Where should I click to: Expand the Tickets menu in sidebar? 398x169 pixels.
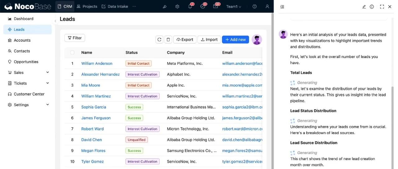[27, 83]
